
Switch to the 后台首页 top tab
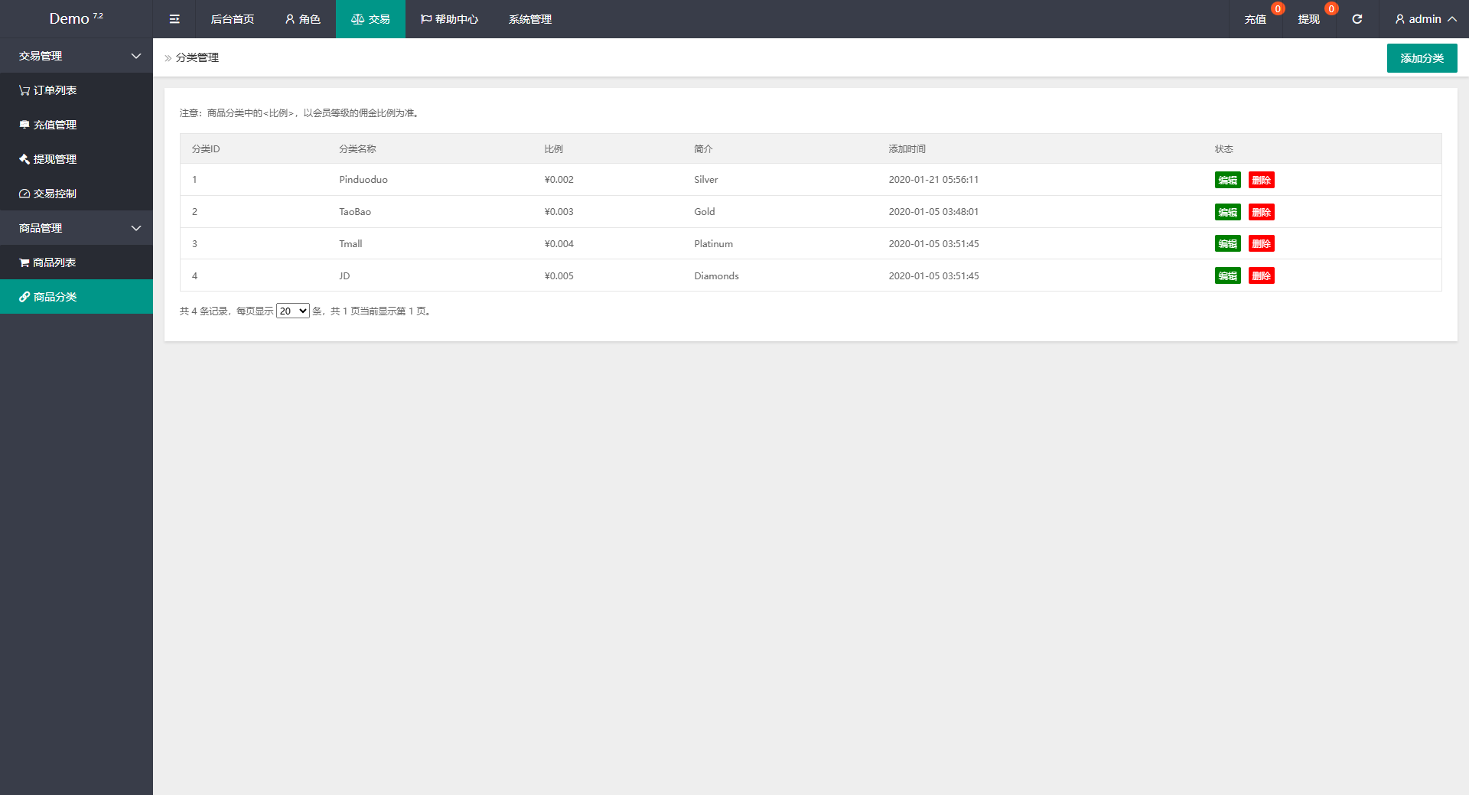click(232, 19)
